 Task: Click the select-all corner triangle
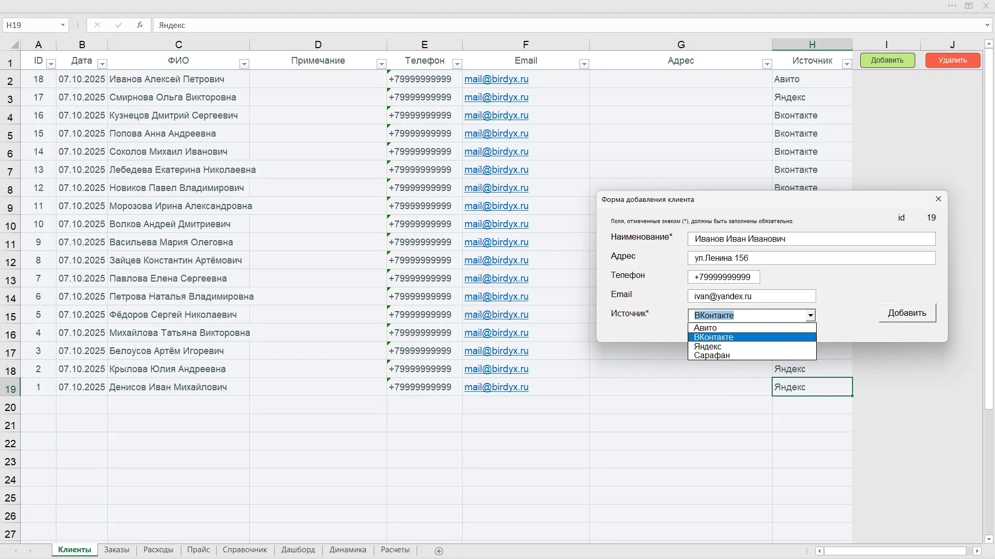coord(15,45)
